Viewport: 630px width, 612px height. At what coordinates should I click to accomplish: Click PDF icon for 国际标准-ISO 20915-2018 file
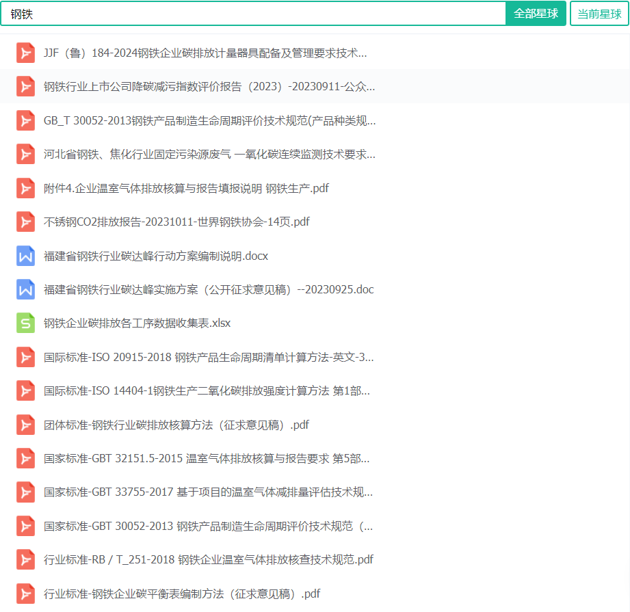coord(25,357)
